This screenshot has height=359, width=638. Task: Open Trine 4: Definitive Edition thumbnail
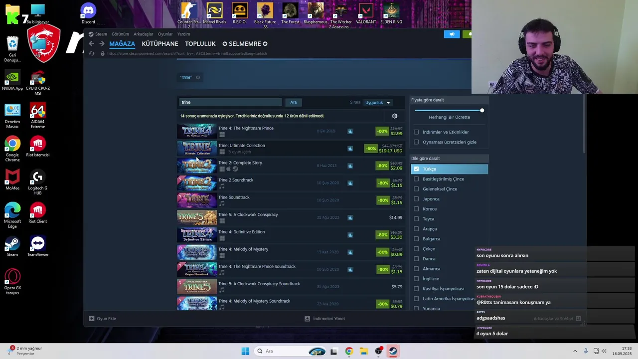coord(197,235)
